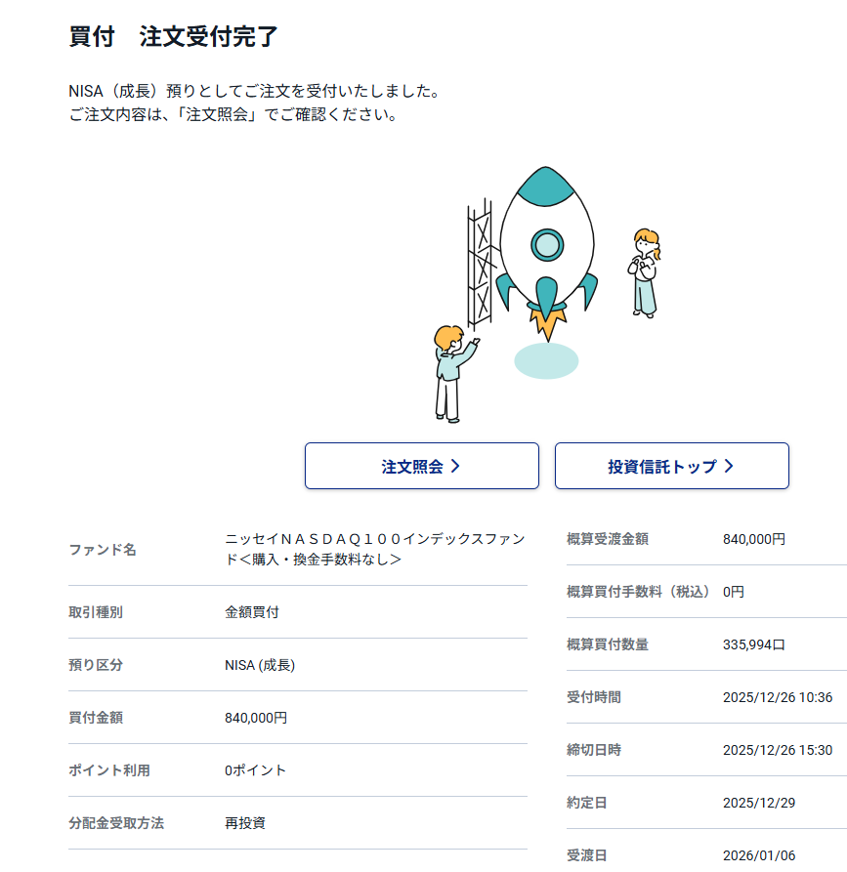The height and width of the screenshot is (872, 847).
Task: Click the 2025/12/29 trade date value
Action: (759, 803)
